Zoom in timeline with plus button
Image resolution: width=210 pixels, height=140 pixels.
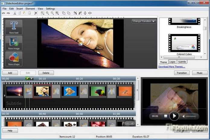click(132, 123)
